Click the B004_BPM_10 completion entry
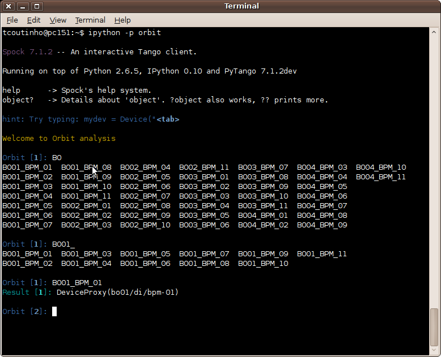 tap(381, 167)
